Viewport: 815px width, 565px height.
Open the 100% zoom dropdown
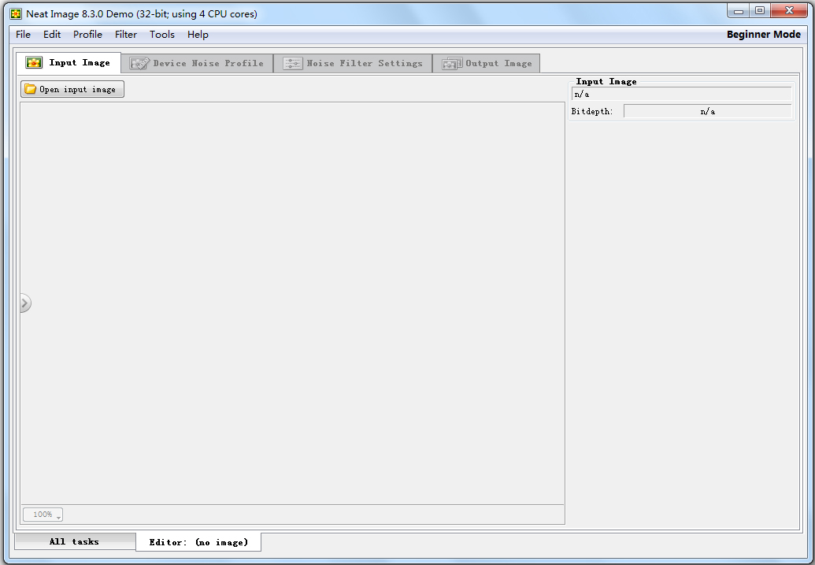tap(43, 515)
